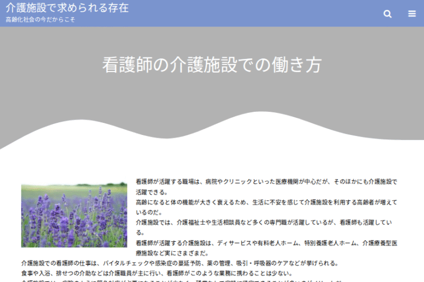Click the heading 看護師の介護施設での働き方
This screenshot has height=282, width=424.
(211, 64)
